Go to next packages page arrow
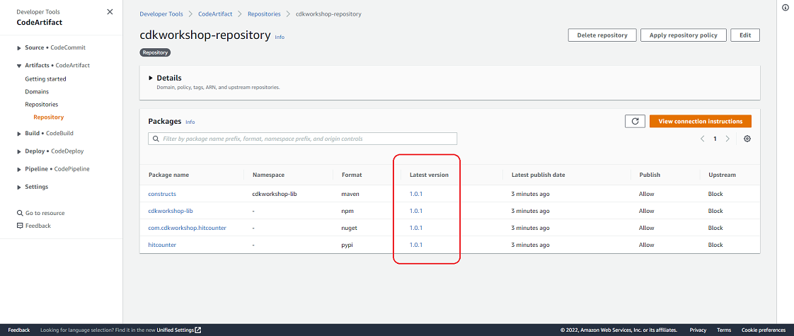The image size is (794, 336). [727, 139]
